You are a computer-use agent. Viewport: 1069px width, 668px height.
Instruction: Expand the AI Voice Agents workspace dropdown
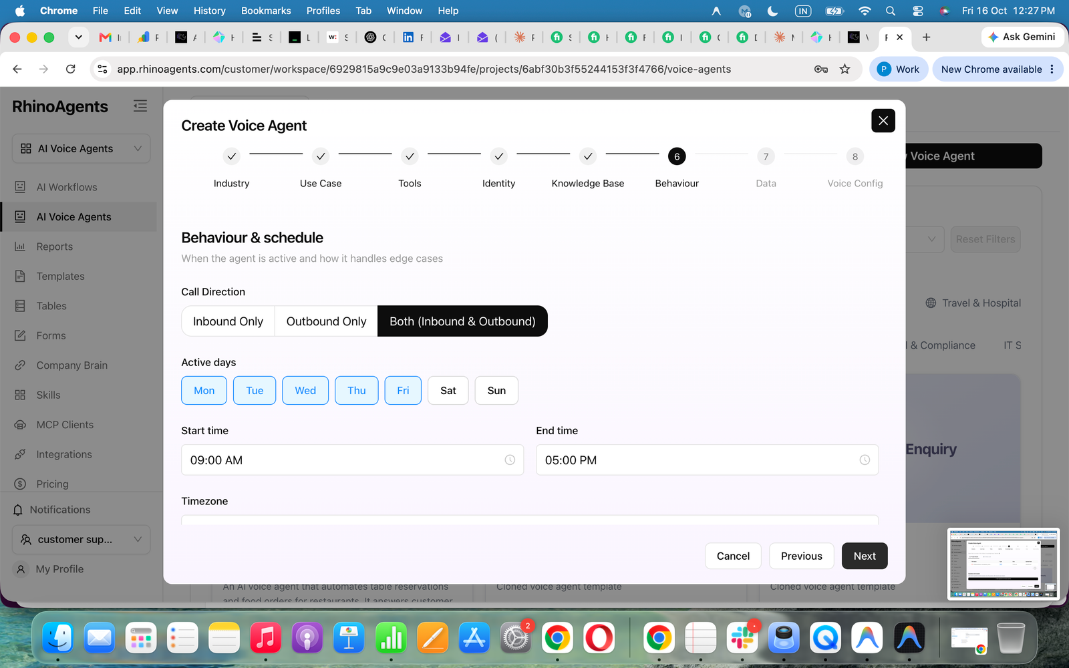(x=82, y=148)
